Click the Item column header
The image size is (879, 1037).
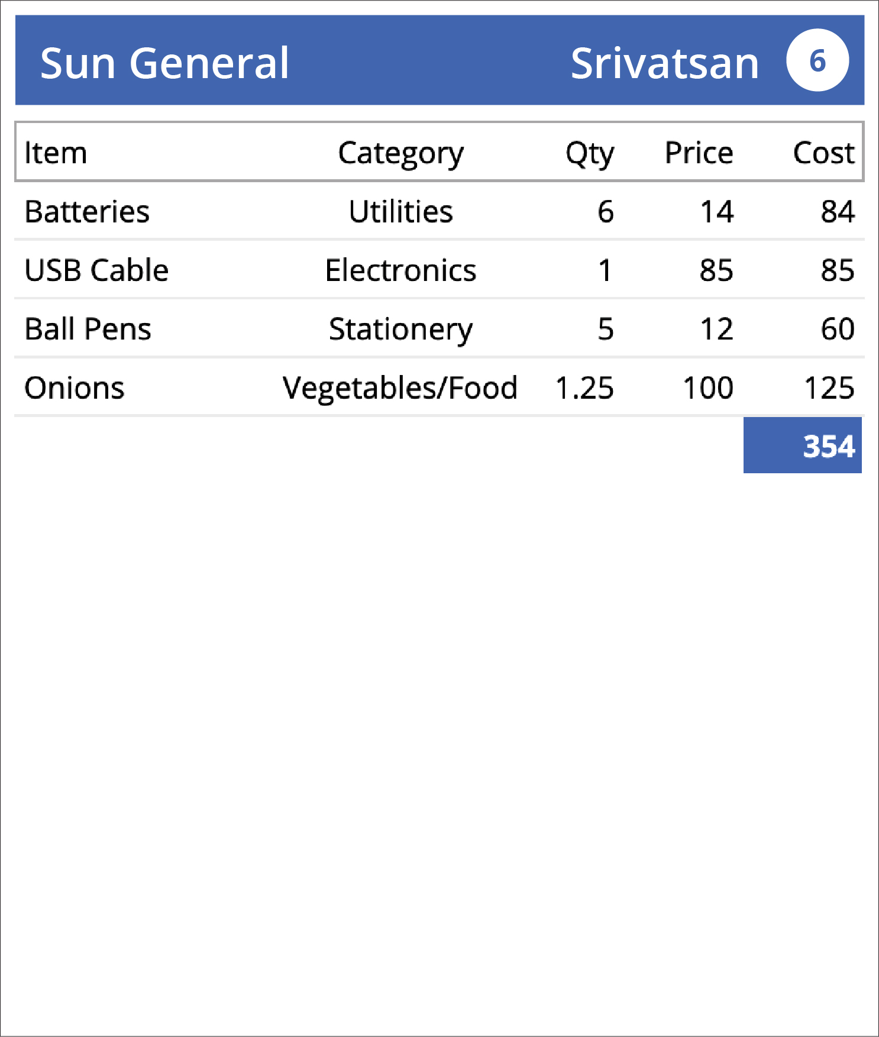pos(56,153)
